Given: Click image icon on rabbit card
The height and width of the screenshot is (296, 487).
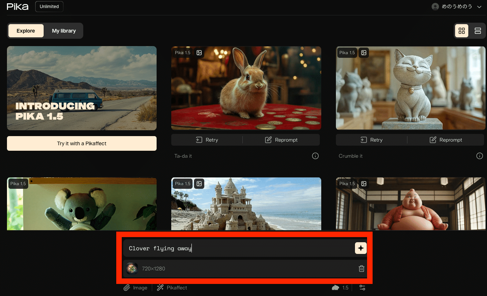Looking at the screenshot, I should tap(199, 53).
